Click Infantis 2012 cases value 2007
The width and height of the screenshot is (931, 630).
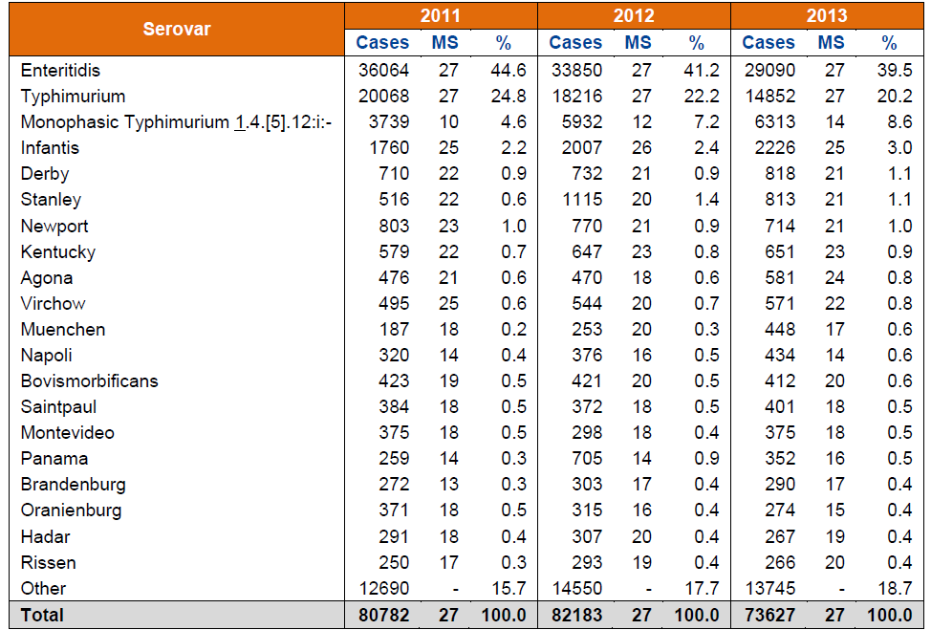pos(582,148)
